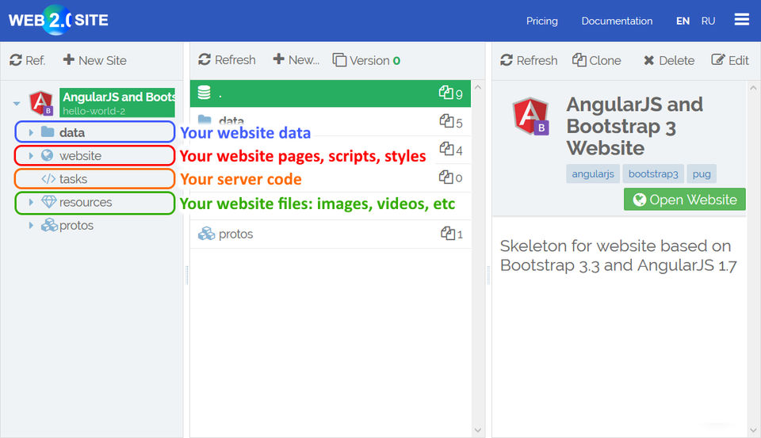The width and height of the screenshot is (761, 438).
Task: Open the Version 0 selector
Action: coord(366,60)
